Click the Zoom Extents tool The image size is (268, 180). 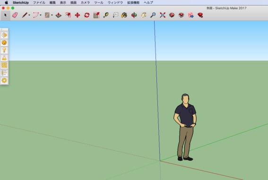163,15
